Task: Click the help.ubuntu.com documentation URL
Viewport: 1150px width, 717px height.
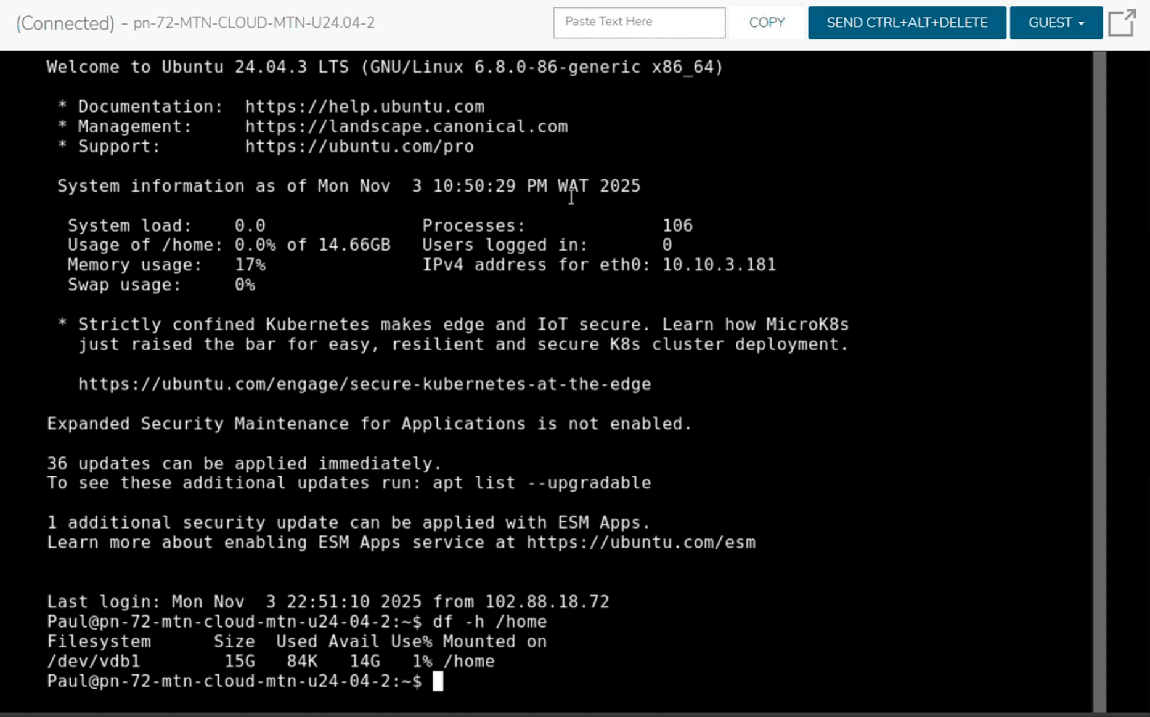Action: pos(365,107)
